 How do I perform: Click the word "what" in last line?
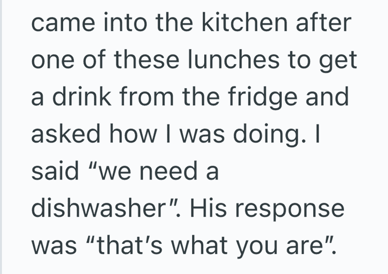click(199, 245)
